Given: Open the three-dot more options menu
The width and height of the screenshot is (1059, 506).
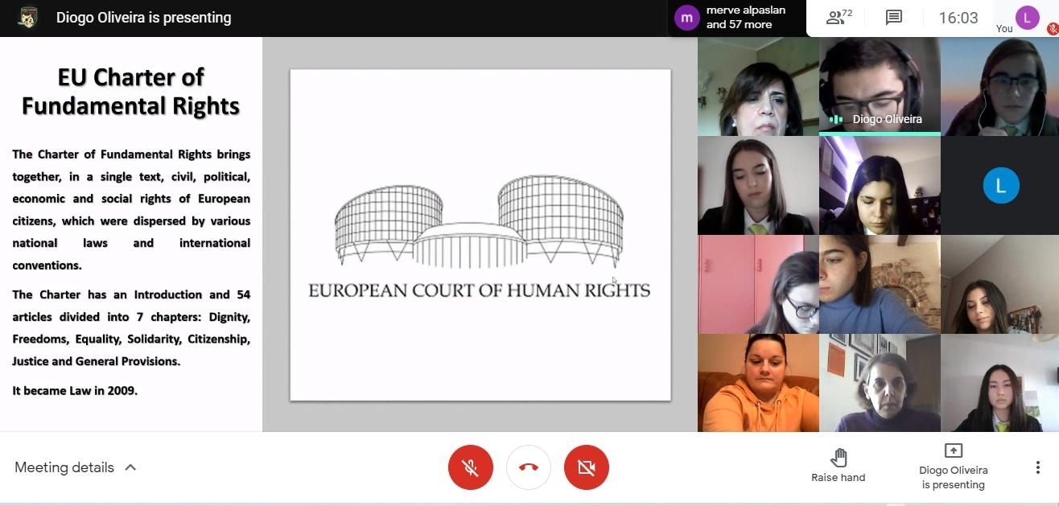Looking at the screenshot, I should [x=1038, y=467].
